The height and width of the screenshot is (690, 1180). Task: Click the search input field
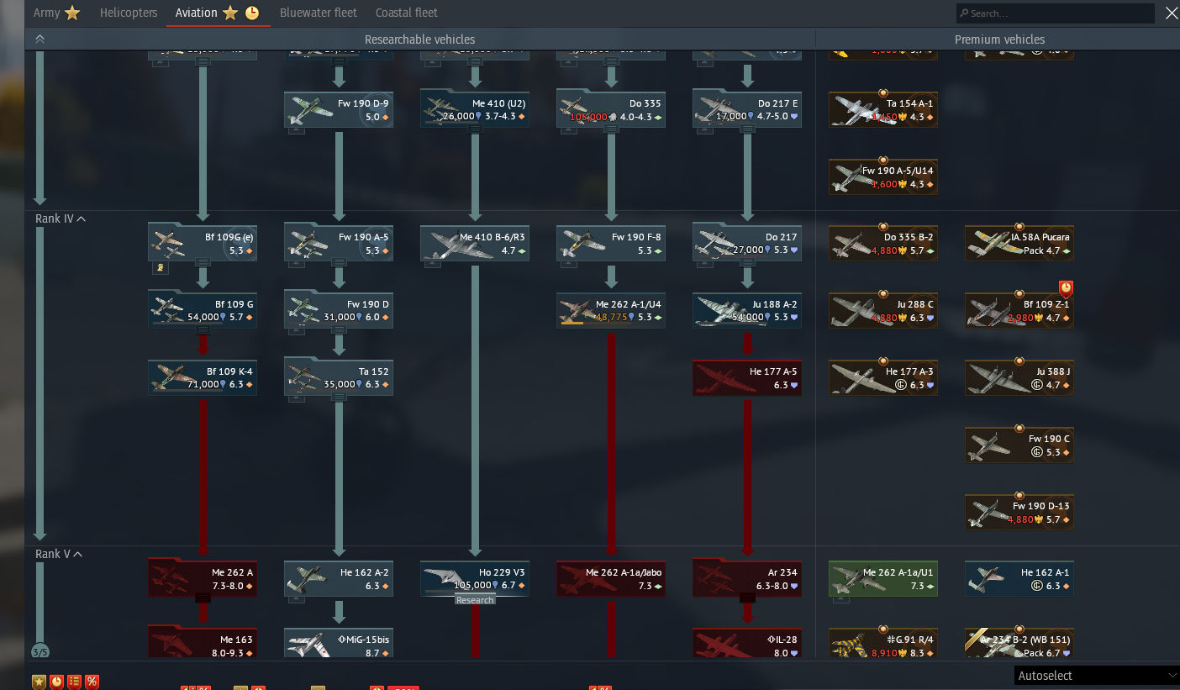coord(1056,13)
